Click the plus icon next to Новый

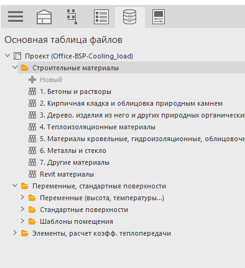(x=32, y=80)
